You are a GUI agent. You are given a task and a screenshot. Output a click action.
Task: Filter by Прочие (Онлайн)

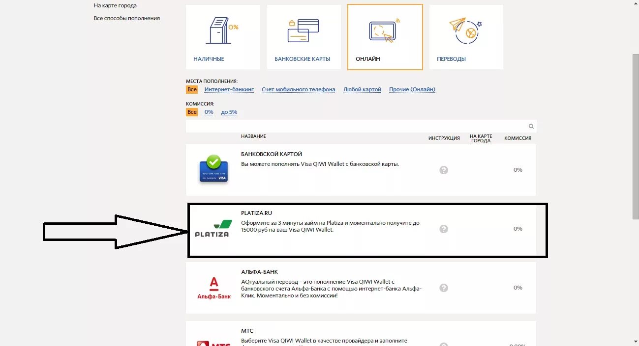click(412, 89)
